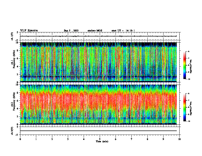Viewport: 202px width, 156px height.
Task: Click the date 'Sep. 5, 2023' label
Action: pyautogui.click(x=71, y=31)
